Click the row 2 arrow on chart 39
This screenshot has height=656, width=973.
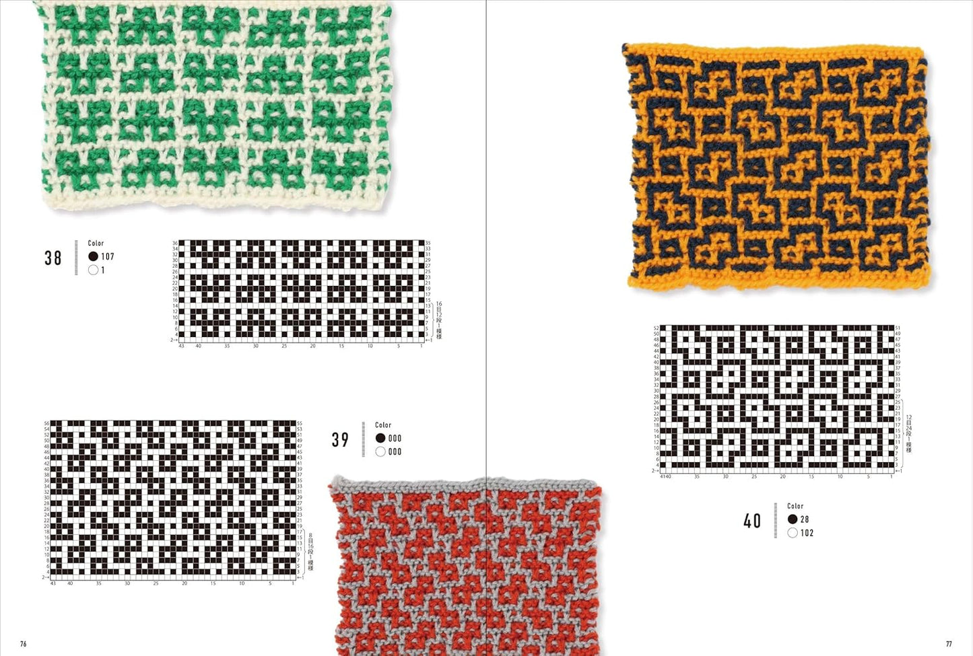tap(46, 577)
